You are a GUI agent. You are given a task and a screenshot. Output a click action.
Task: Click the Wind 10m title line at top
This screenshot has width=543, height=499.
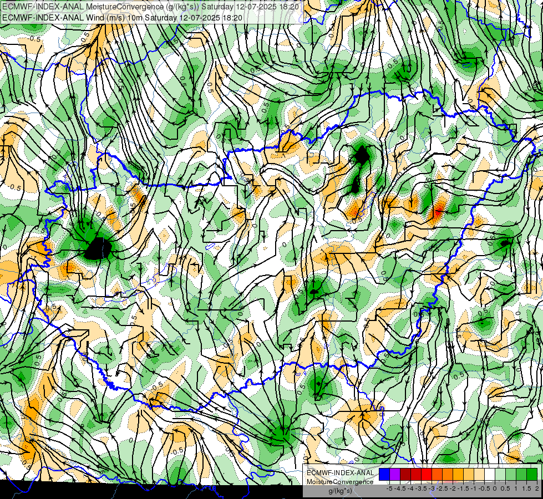pyautogui.click(x=122, y=18)
